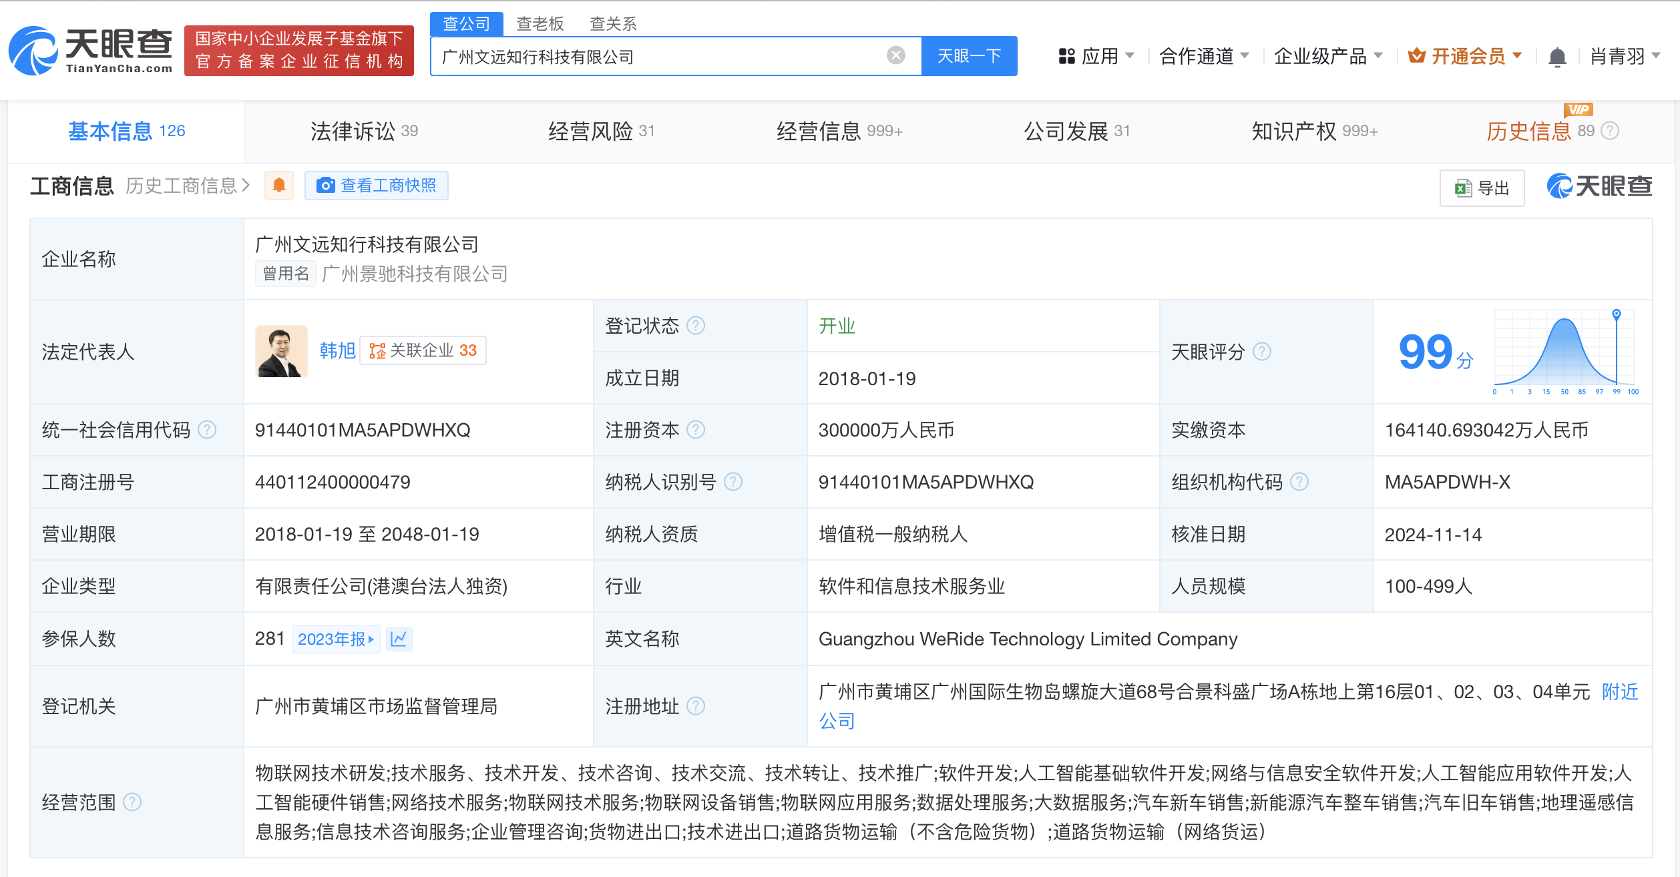Open legal representative 韩旭's profile link
This screenshot has height=877, width=1680.
pos(337,350)
